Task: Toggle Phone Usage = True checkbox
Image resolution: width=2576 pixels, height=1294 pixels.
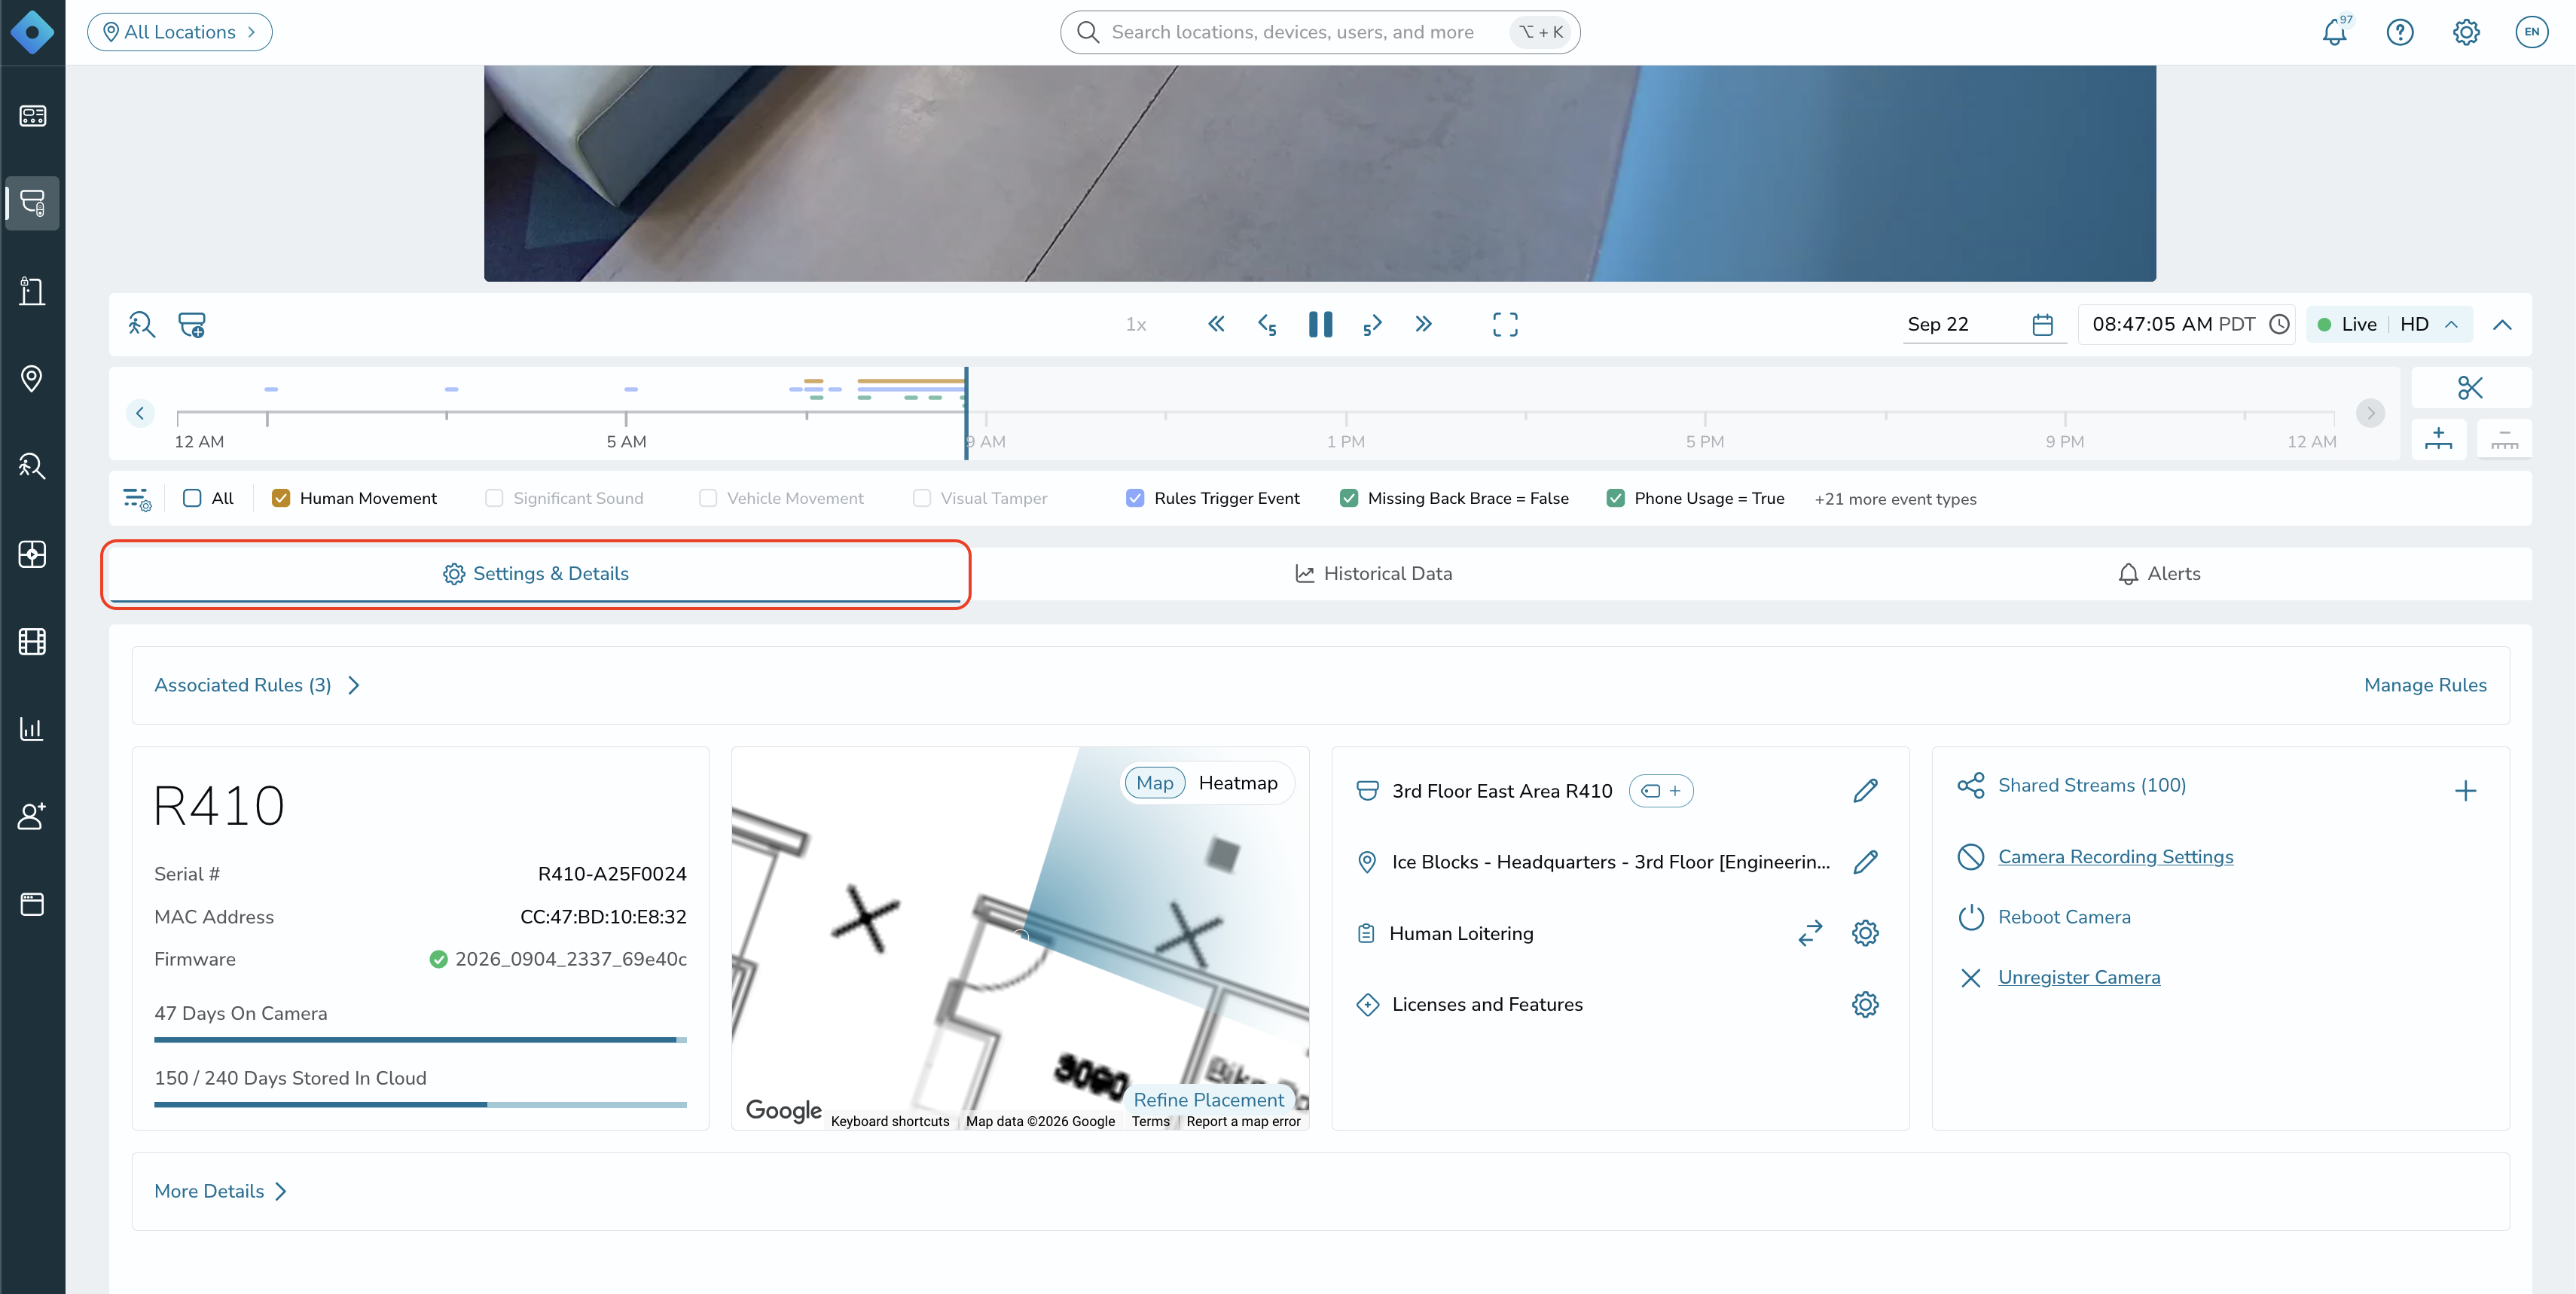Action: point(1615,498)
